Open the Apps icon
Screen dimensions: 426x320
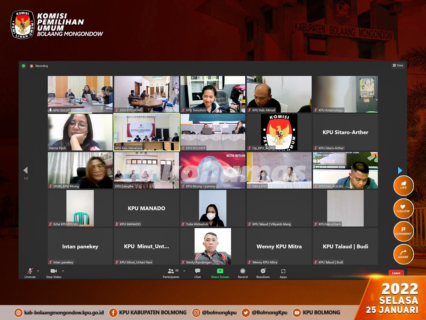click(x=283, y=271)
